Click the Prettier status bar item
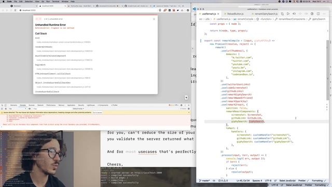Viewport: 332px width, 187px height. click(303, 181)
